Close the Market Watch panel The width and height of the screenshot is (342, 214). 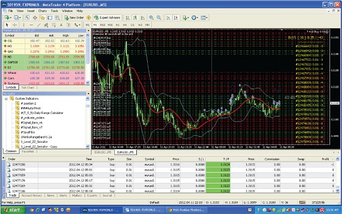[88, 31]
